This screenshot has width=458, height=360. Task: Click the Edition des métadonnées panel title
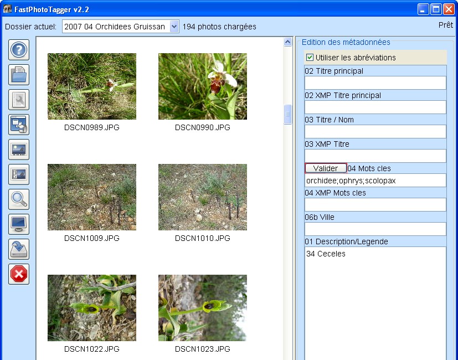tap(346, 42)
